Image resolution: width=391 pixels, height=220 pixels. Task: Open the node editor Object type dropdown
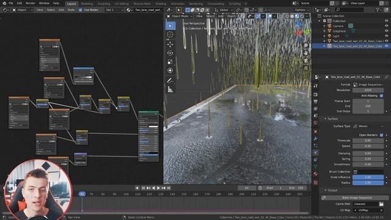click(x=23, y=10)
